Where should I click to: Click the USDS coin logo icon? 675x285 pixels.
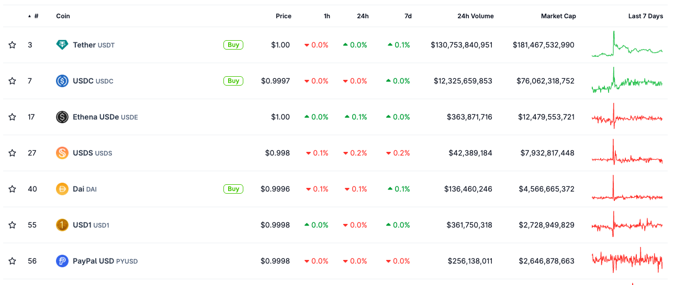click(62, 153)
